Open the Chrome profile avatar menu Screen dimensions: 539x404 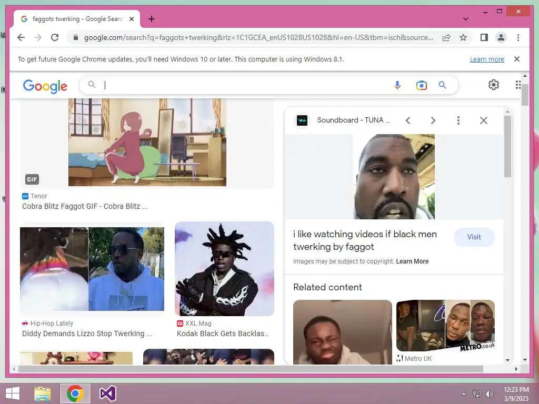(501, 37)
